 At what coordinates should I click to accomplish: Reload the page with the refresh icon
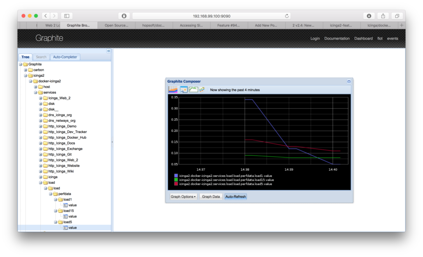pyautogui.click(x=287, y=16)
